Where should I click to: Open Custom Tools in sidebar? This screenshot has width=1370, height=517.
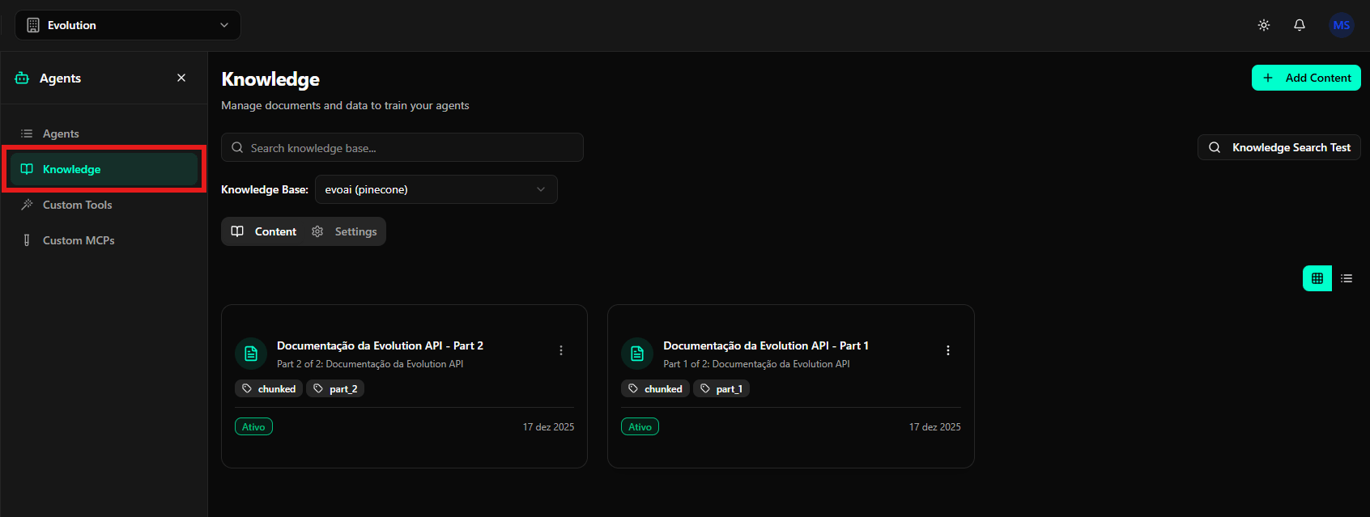pos(104,205)
